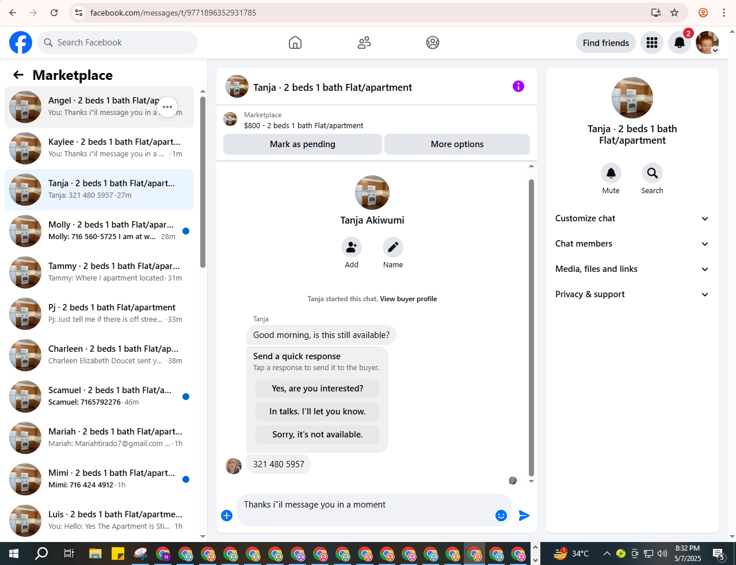Search in conversation with the magnifier icon
Image resolution: width=736 pixels, height=565 pixels.
point(653,173)
